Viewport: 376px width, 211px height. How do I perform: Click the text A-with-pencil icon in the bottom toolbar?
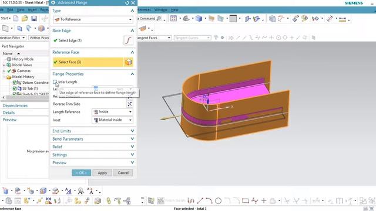(68, 191)
